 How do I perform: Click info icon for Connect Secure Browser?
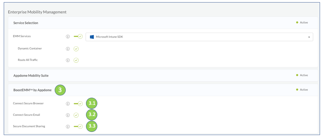(x=68, y=104)
